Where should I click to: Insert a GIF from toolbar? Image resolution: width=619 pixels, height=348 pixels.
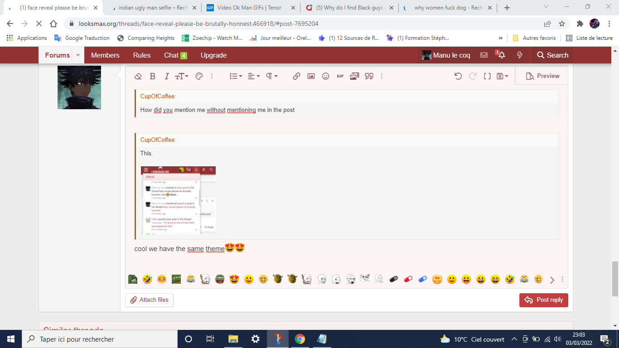point(340,76)
